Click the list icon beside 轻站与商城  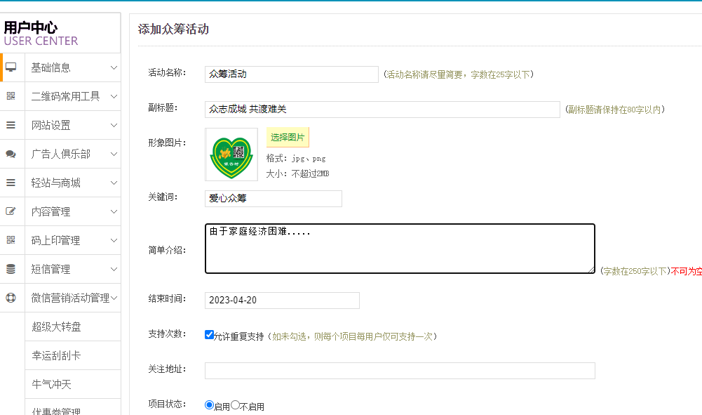11,183
